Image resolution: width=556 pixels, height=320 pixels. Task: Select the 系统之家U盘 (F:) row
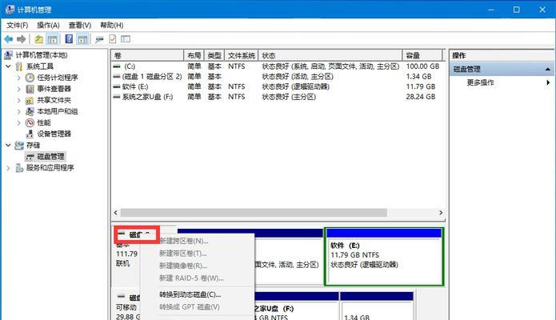tap(278, 97)
